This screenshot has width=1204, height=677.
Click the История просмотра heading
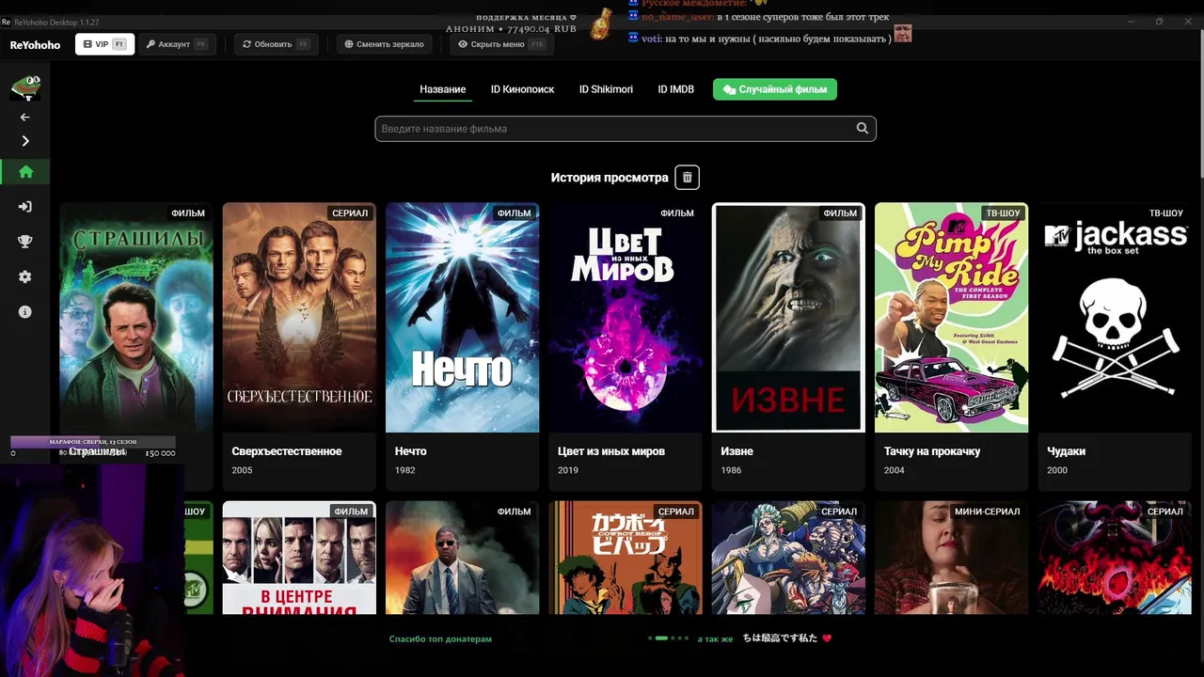click(610, 177)
